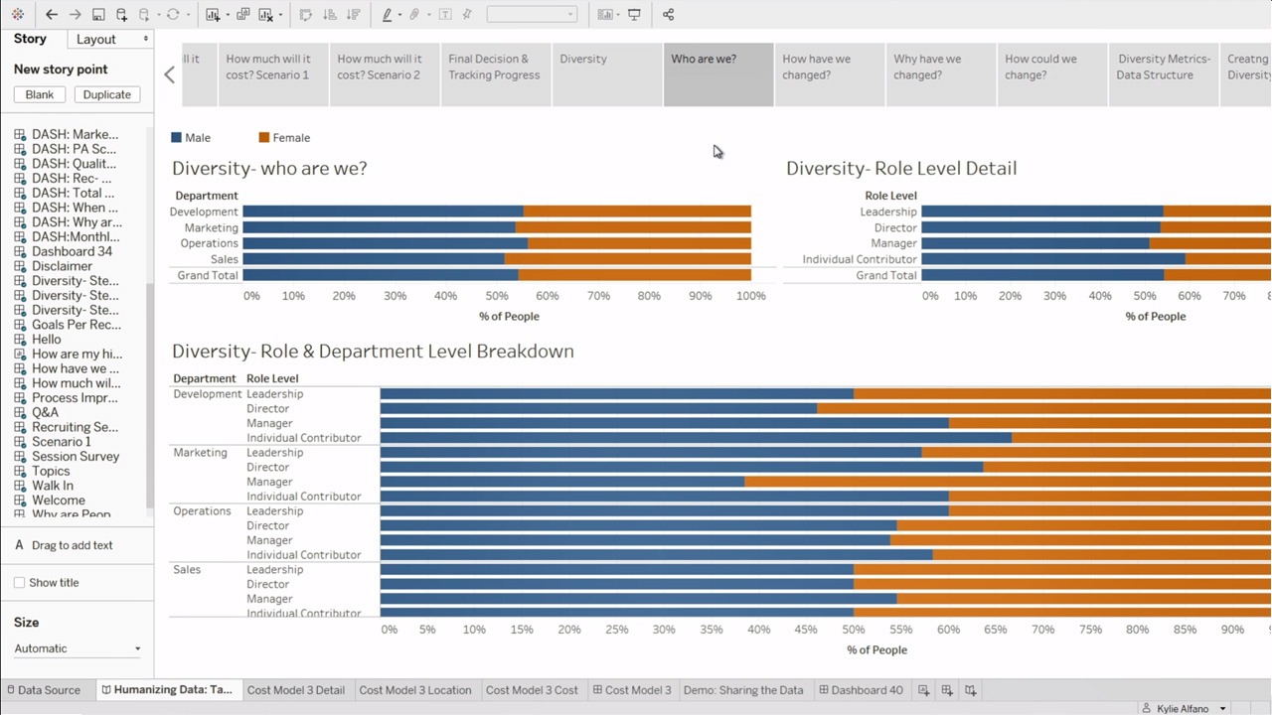Open the Layout tab options arrows
The width and height of the screenshot is (1272, 715).
pos(146,39)
